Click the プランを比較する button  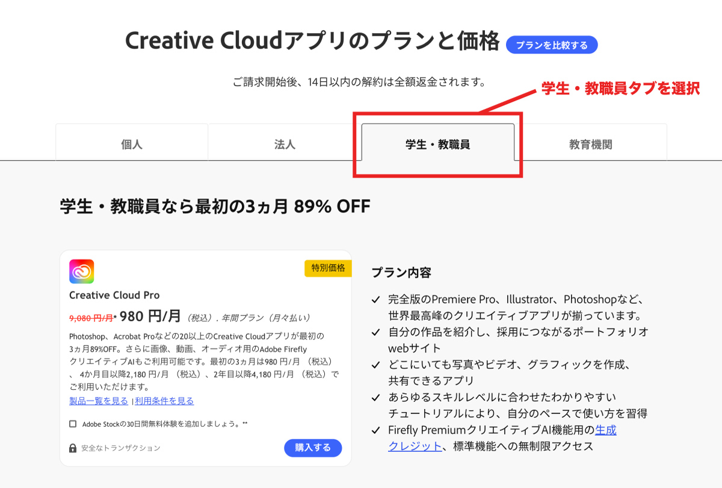[x=552, y=45]
